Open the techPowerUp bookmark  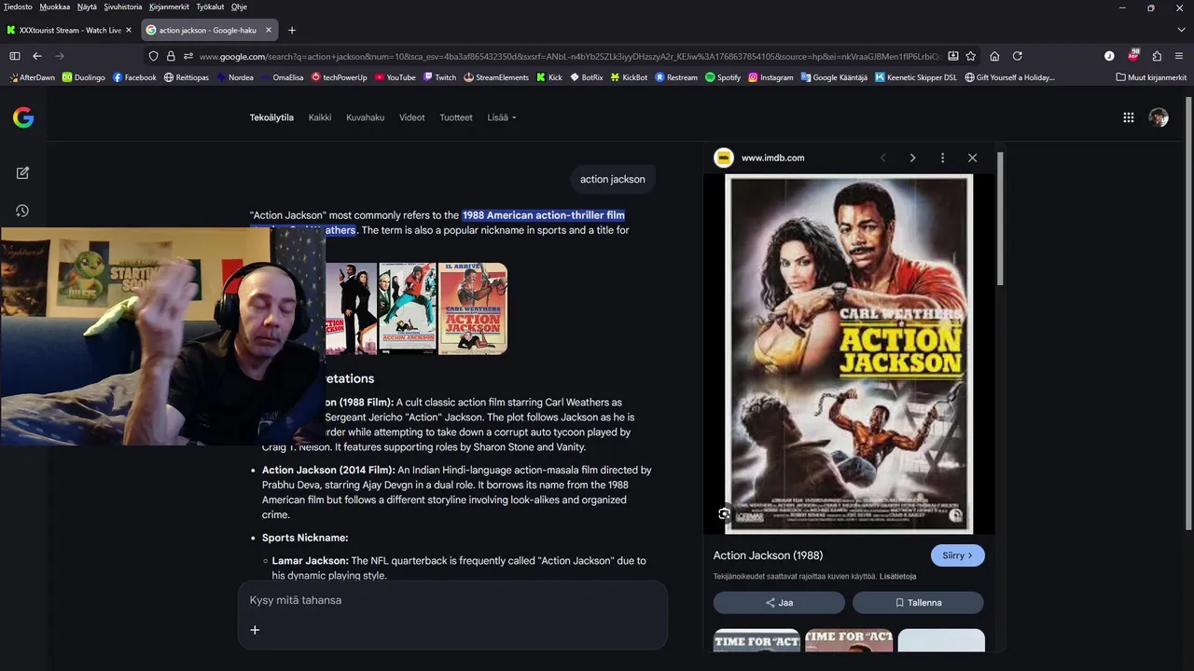(340, 77)
